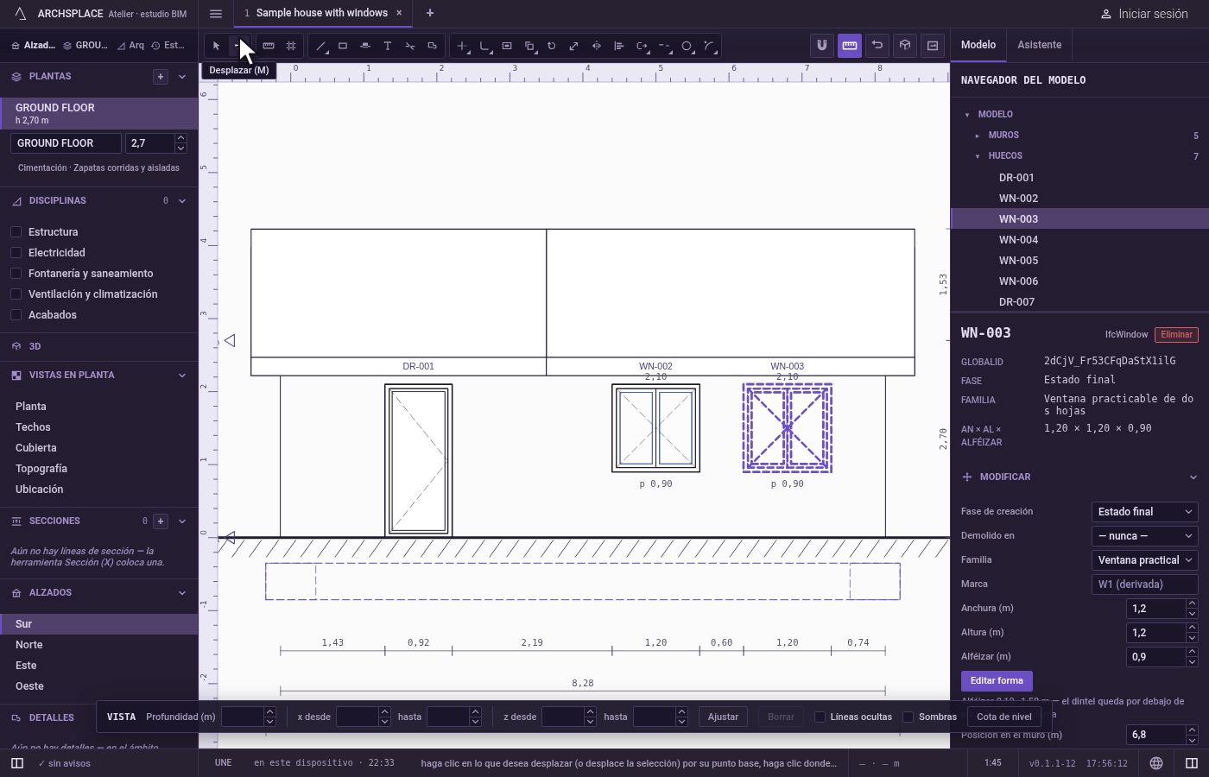1209x777 pixels.
Task: Select the text tool in toolbar
Action: (388, 46)
